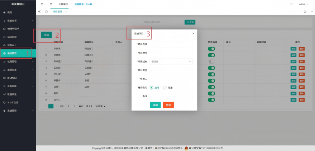Expand the 数据查看 sidebar menu

pyautogui.click(x=18, y=21)
